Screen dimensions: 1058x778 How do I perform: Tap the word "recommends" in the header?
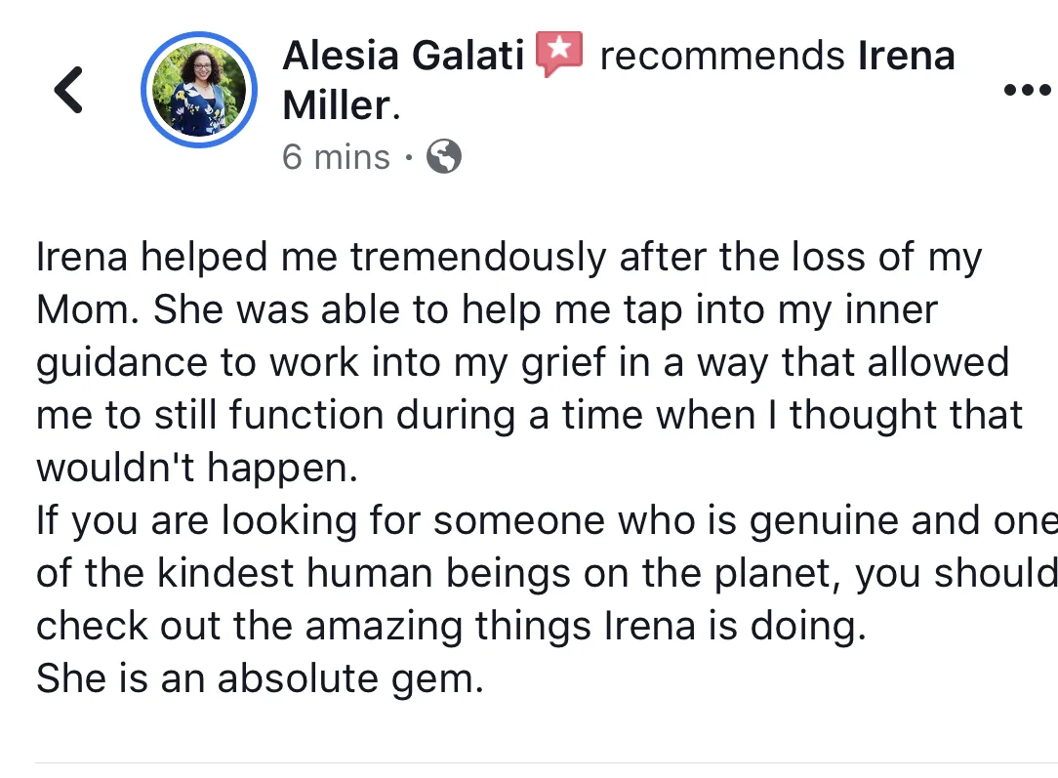[x=722, y=57]
